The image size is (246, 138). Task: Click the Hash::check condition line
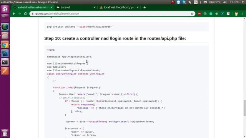tap(113, 101)
